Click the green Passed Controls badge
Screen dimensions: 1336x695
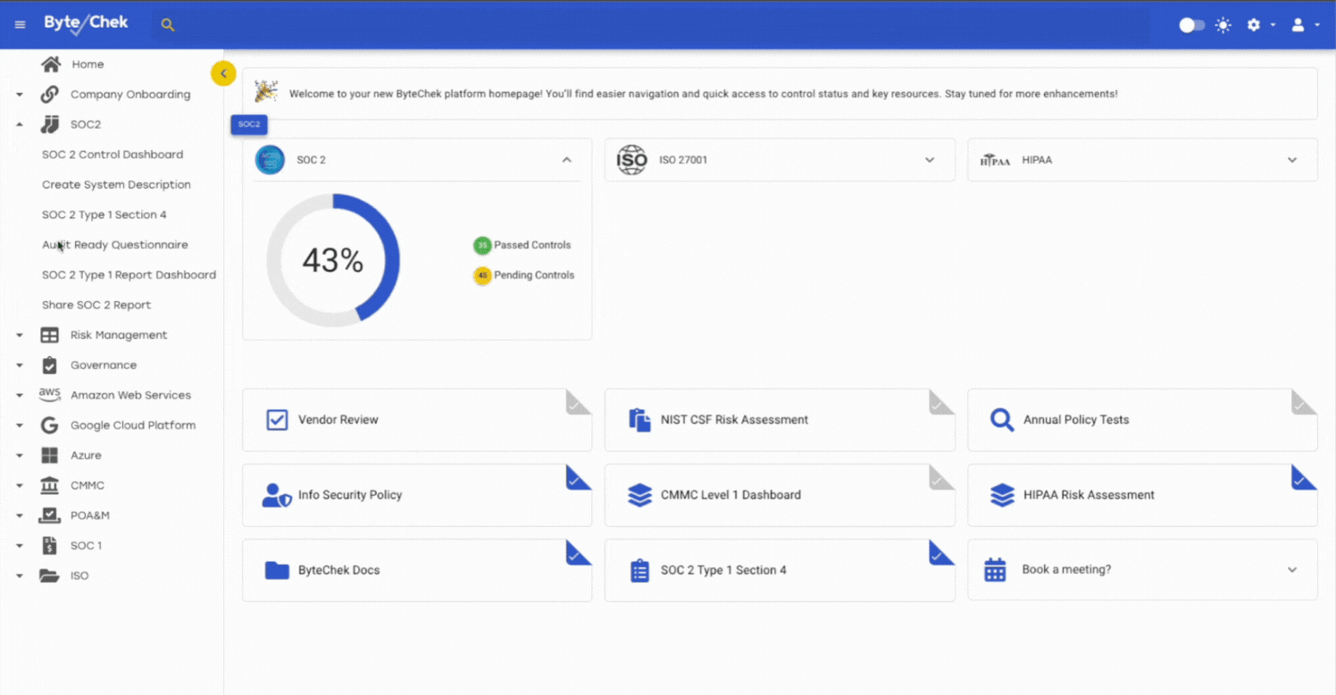click(x=482, y=245)
